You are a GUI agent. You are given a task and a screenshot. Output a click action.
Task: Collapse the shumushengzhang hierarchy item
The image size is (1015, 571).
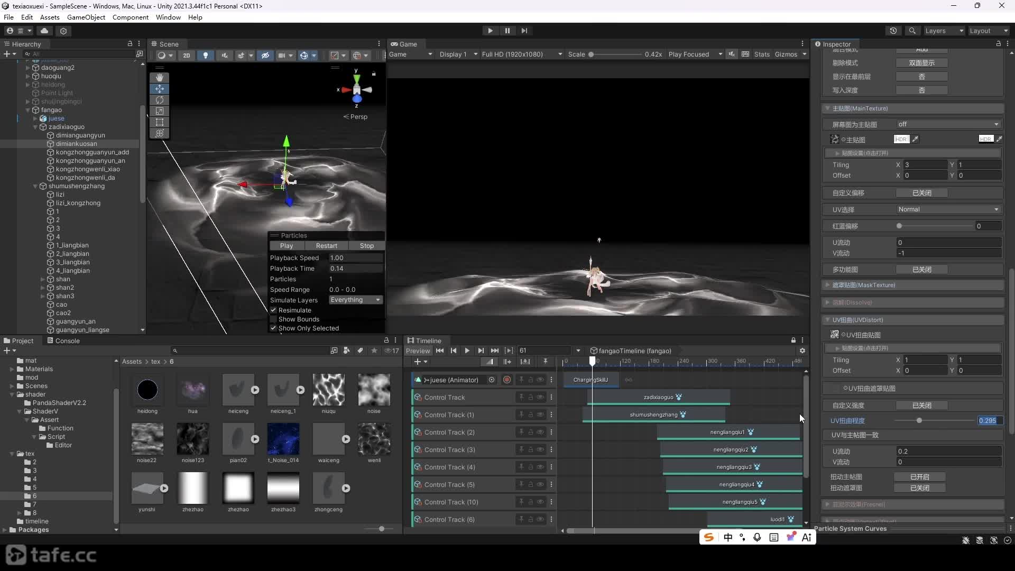point(35,186)
